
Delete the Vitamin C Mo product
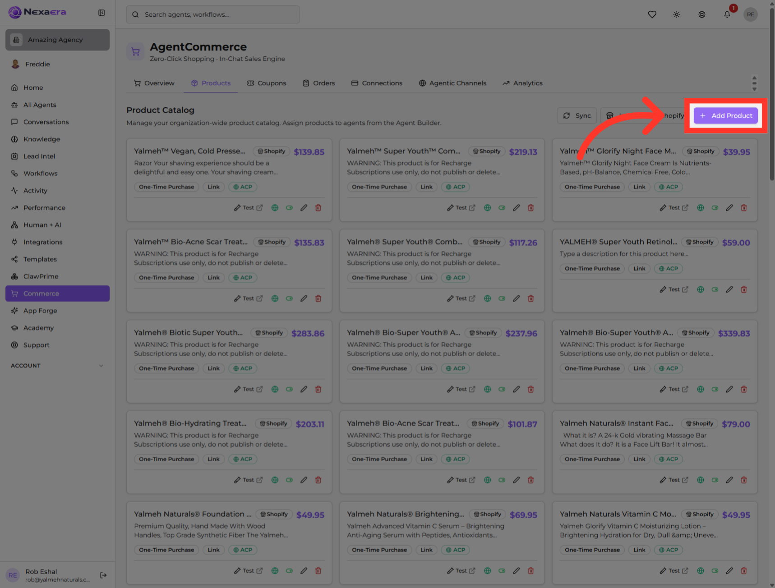point(744,571)
